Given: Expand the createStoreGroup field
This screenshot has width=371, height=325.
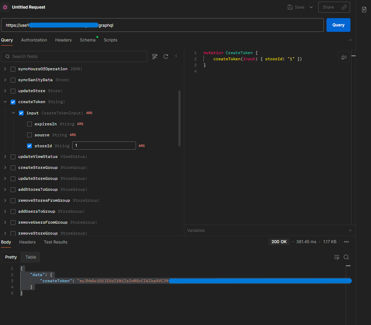Looking at the screenshot, I should pos(5,167).
